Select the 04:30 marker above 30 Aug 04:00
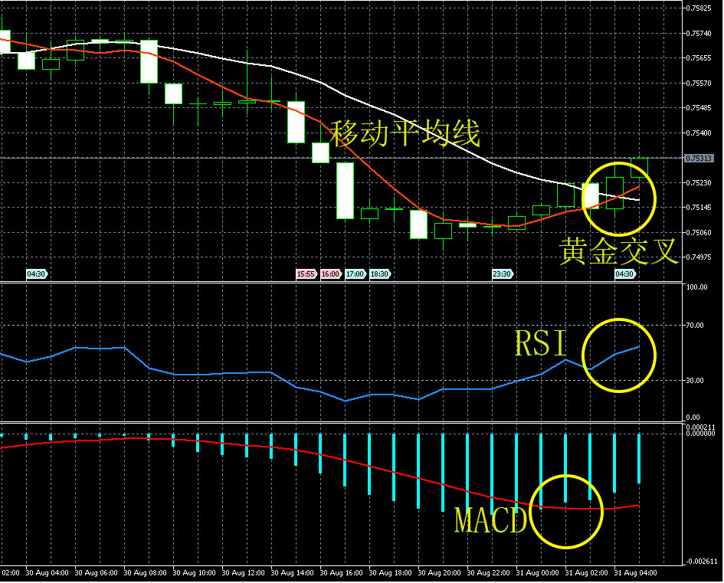The image size is (724, 583). 37,274
